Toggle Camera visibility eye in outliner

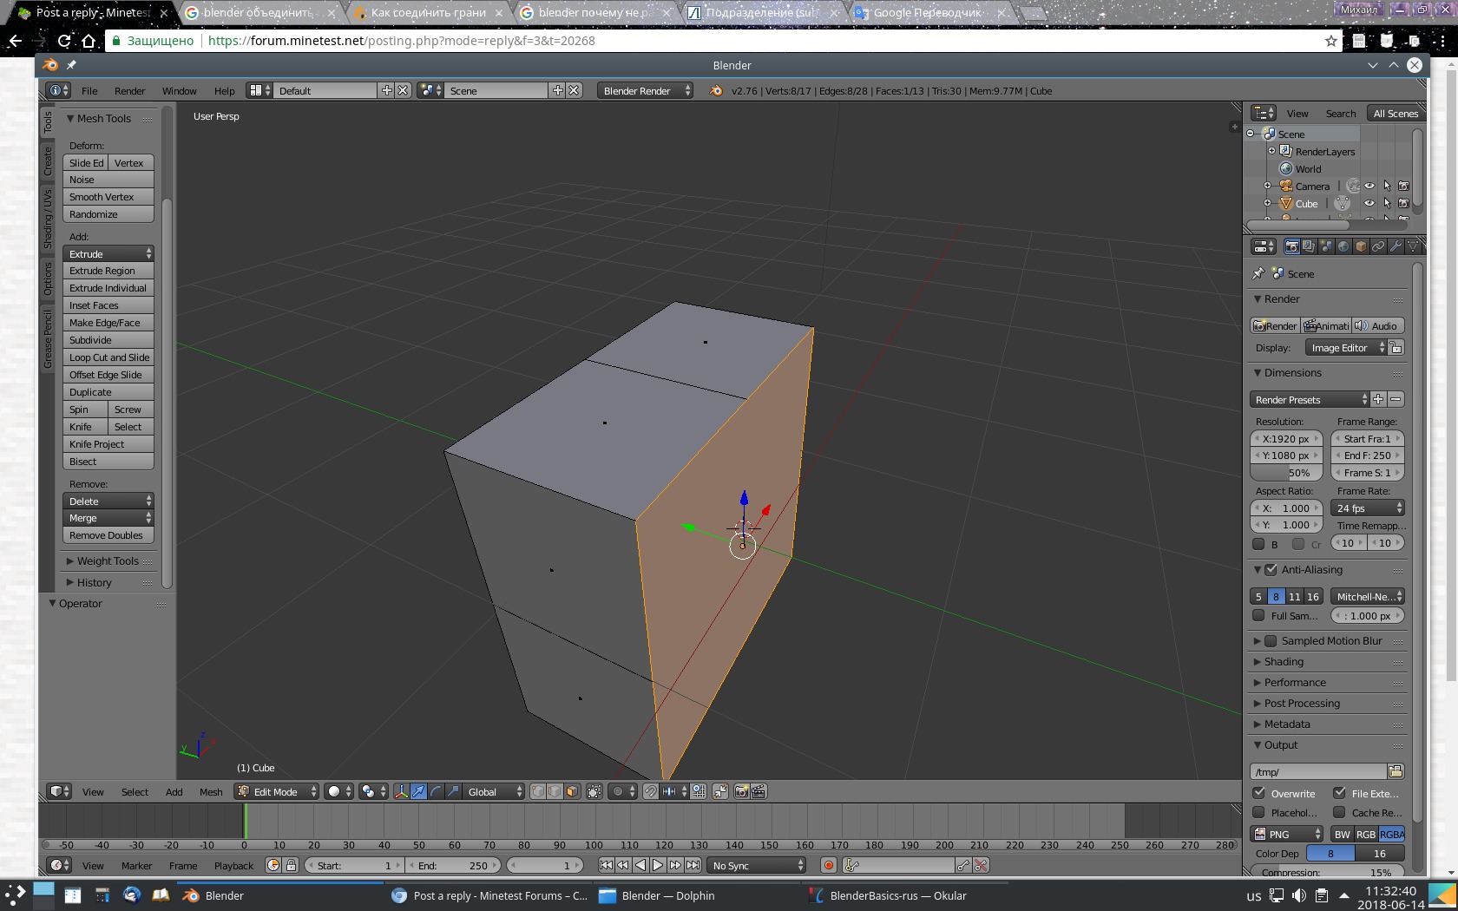1369,186
